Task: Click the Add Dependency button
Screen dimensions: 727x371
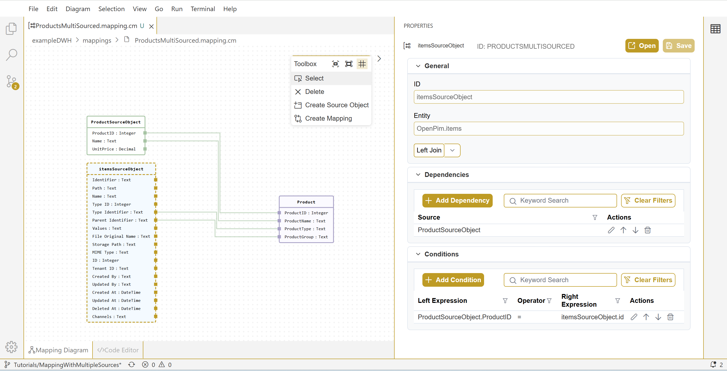Action: (457, 201)
